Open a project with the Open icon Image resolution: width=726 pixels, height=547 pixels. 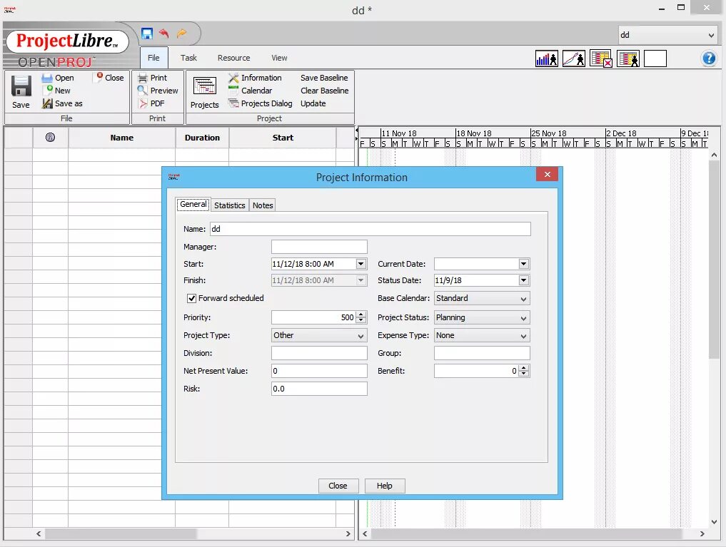coord(47,78)
